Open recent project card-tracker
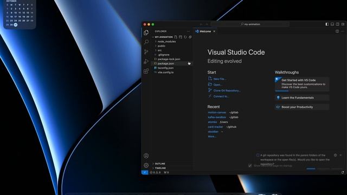 tap(215, 127)
